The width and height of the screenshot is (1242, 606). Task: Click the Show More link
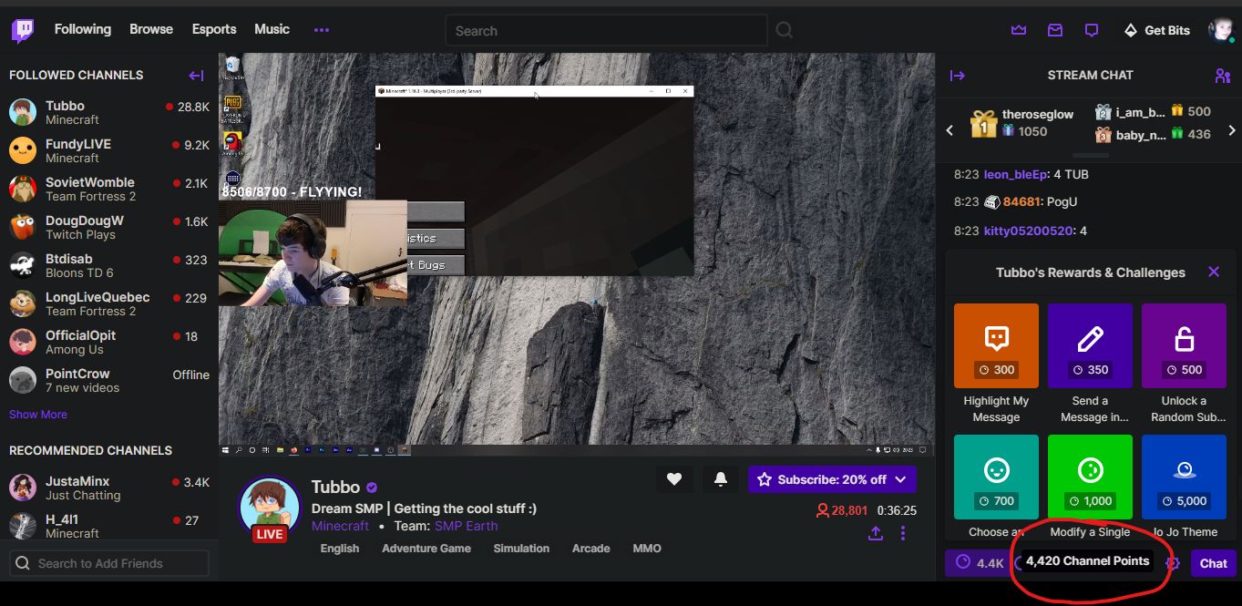tap(38, 414)
